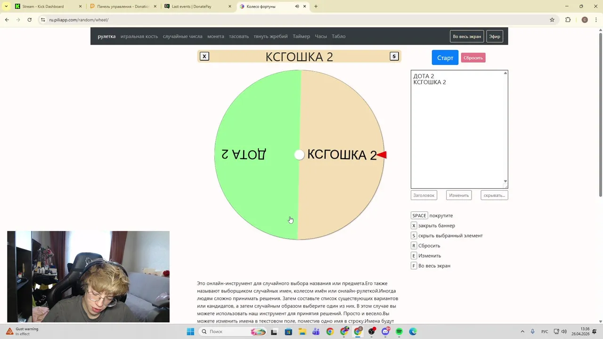Viewport: 603px width, 339px height.
Task: Click the Эфир button
Action: (x=495, y=36)
